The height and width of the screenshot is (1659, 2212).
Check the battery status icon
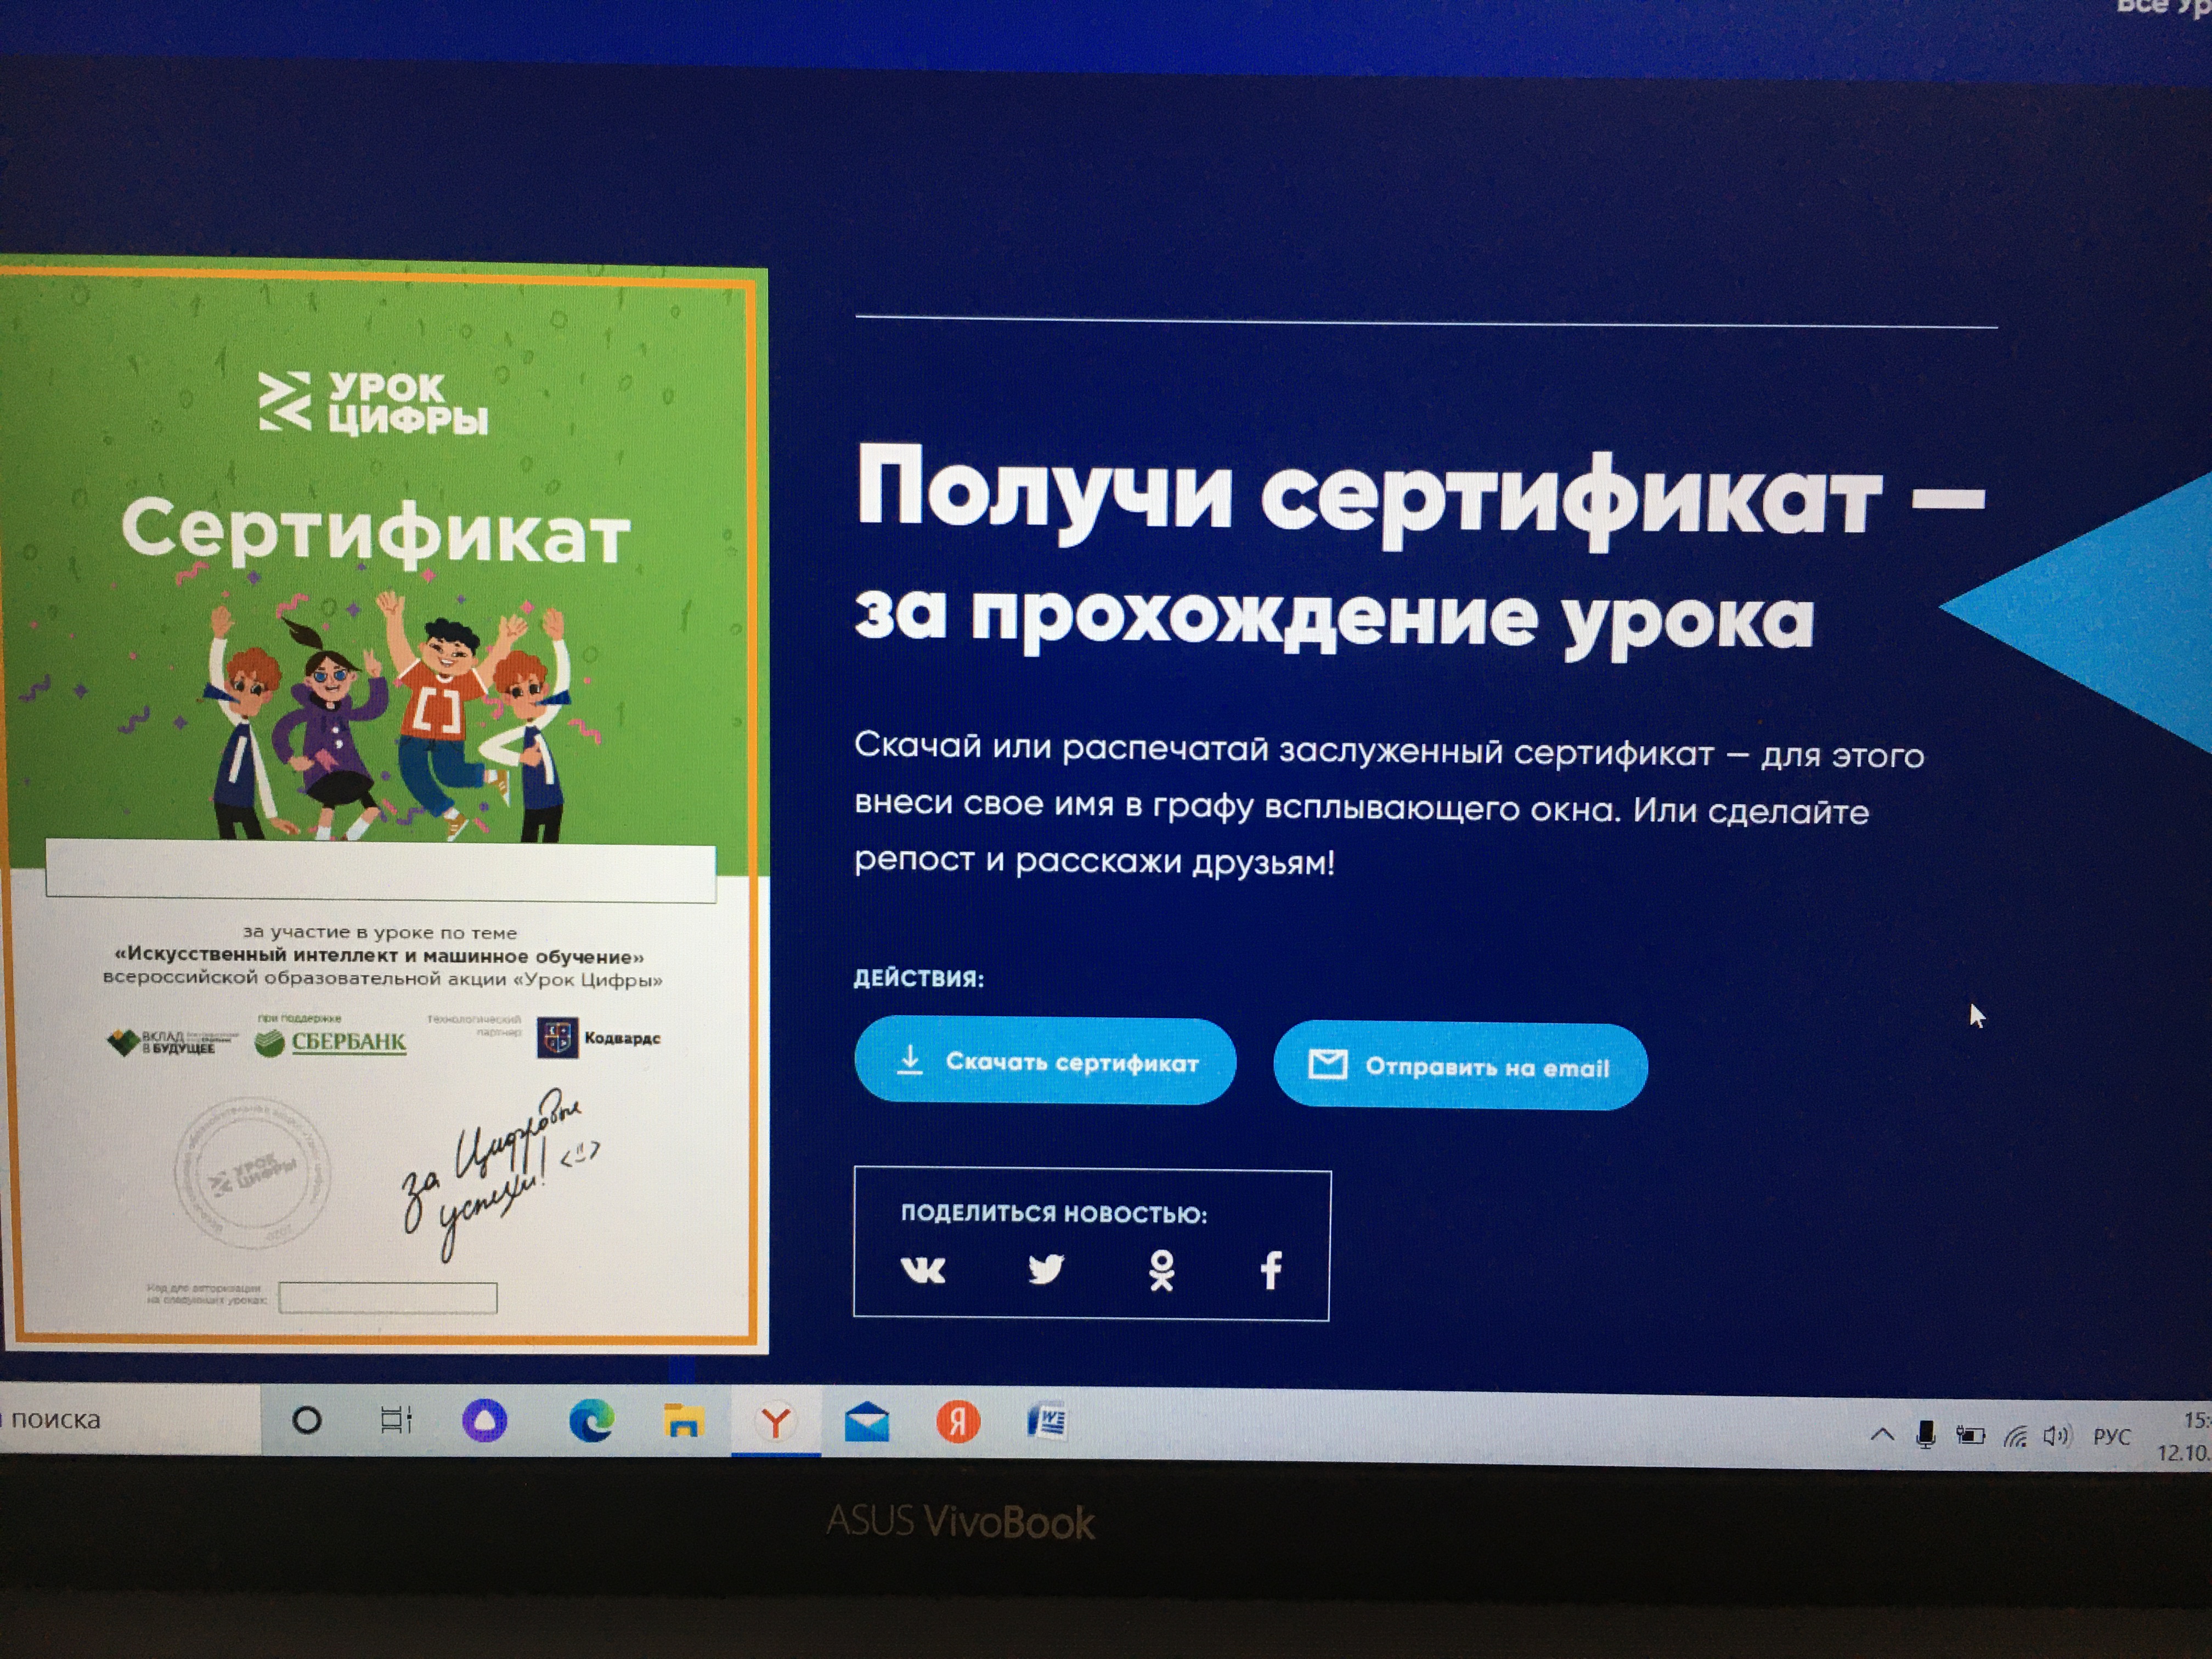pyautogui.click(x=1970, y=1436)
